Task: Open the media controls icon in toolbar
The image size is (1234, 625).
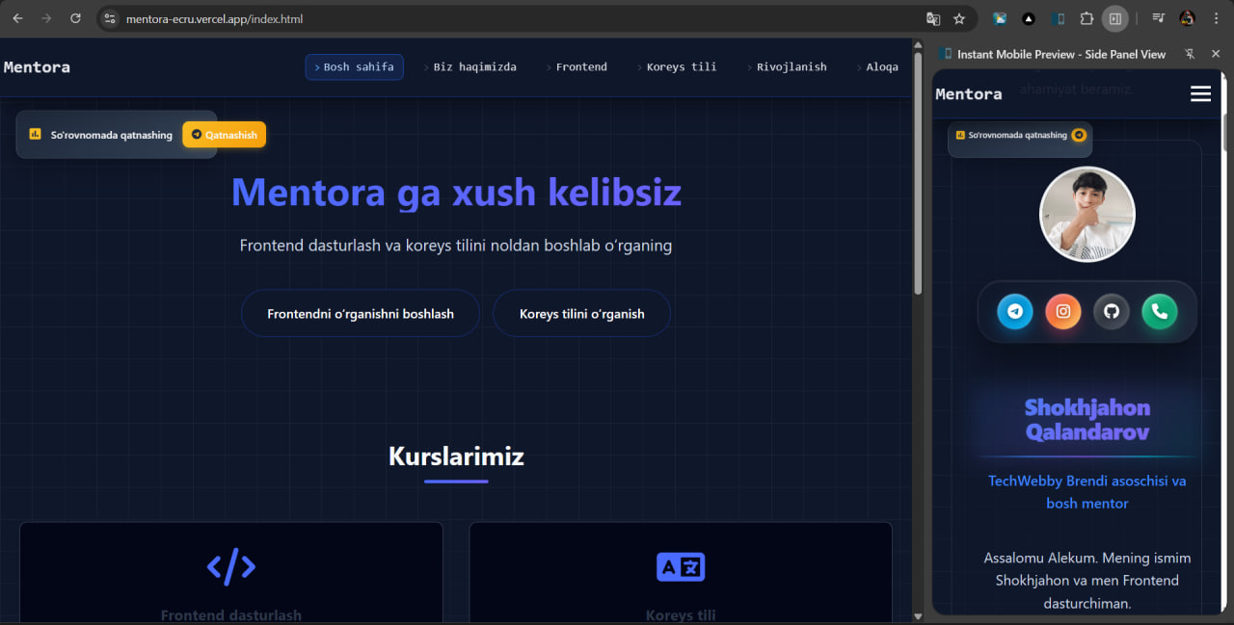Action: (1159, 18)
